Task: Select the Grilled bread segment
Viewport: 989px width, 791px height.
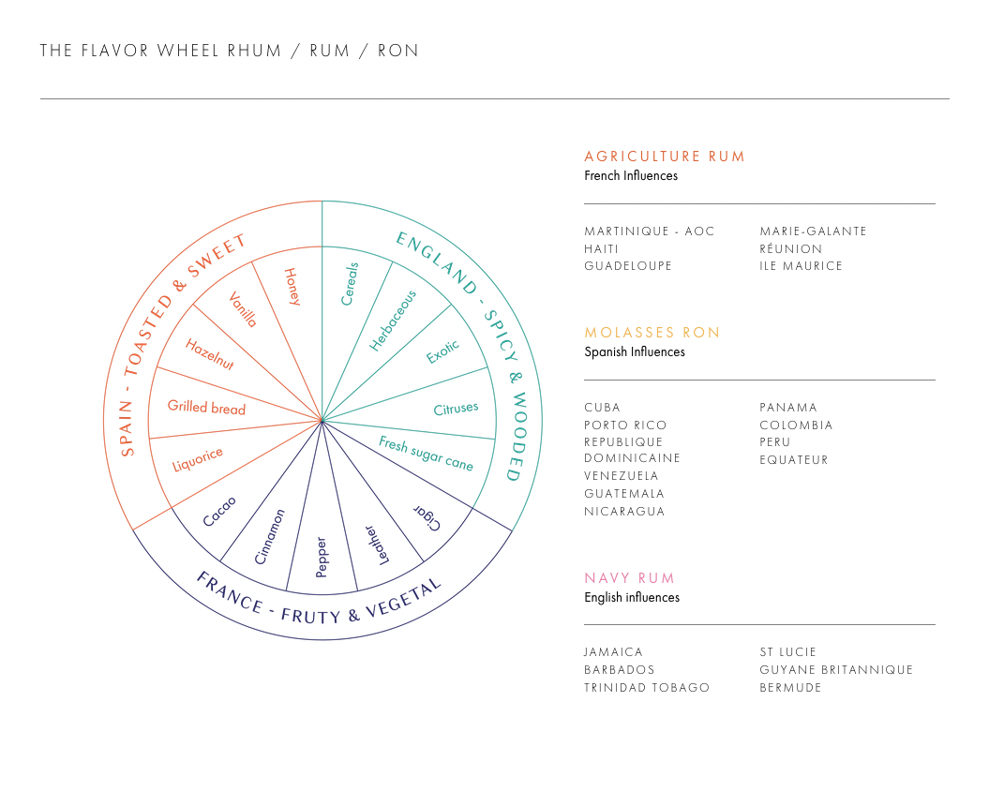Action: tap(206, 407)
